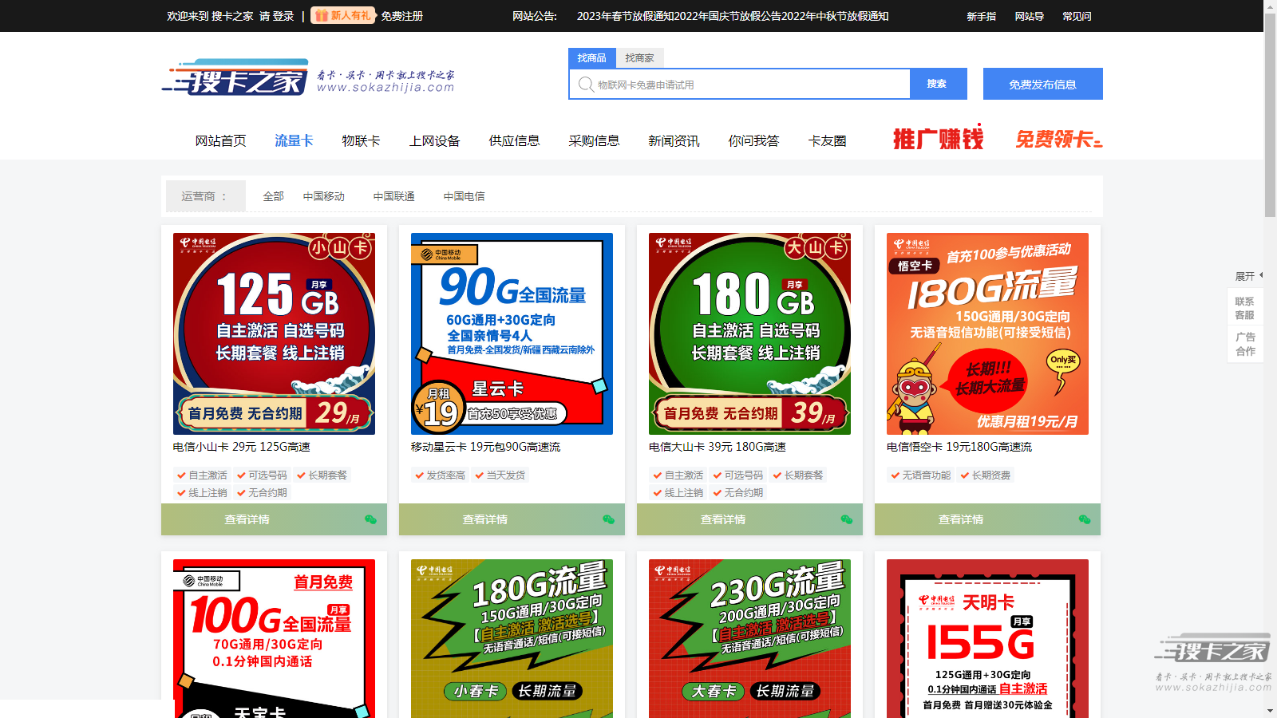1277x718 pixels.
Task: Open the 125GB 小山卡 product image
Action: [274, 333]
